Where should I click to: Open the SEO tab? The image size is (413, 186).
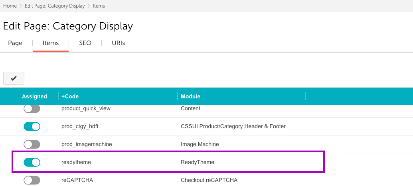[x=85, y=43]
